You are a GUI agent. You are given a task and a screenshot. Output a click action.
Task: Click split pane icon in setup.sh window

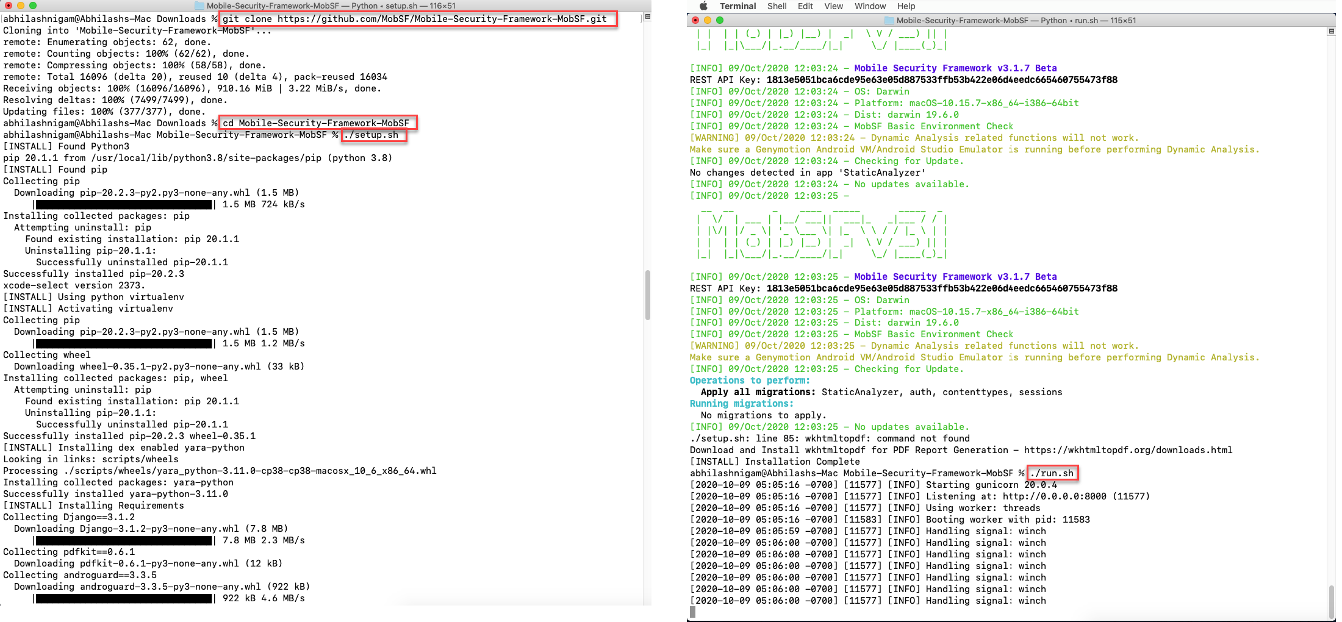647,17
